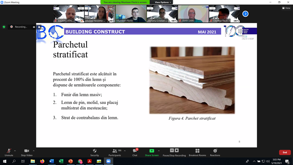Expand the share screen options arrow
The height and width of the screenshot is (165, 293).
pyautogui.click(x=159, y=151)
